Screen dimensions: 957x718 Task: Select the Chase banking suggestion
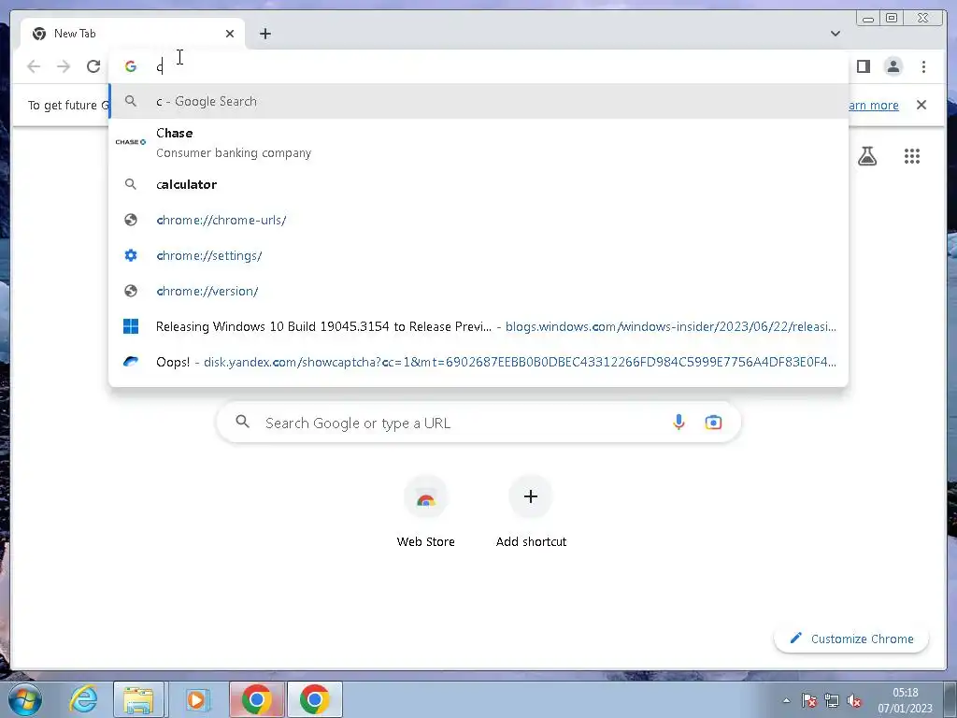[478, 142]
